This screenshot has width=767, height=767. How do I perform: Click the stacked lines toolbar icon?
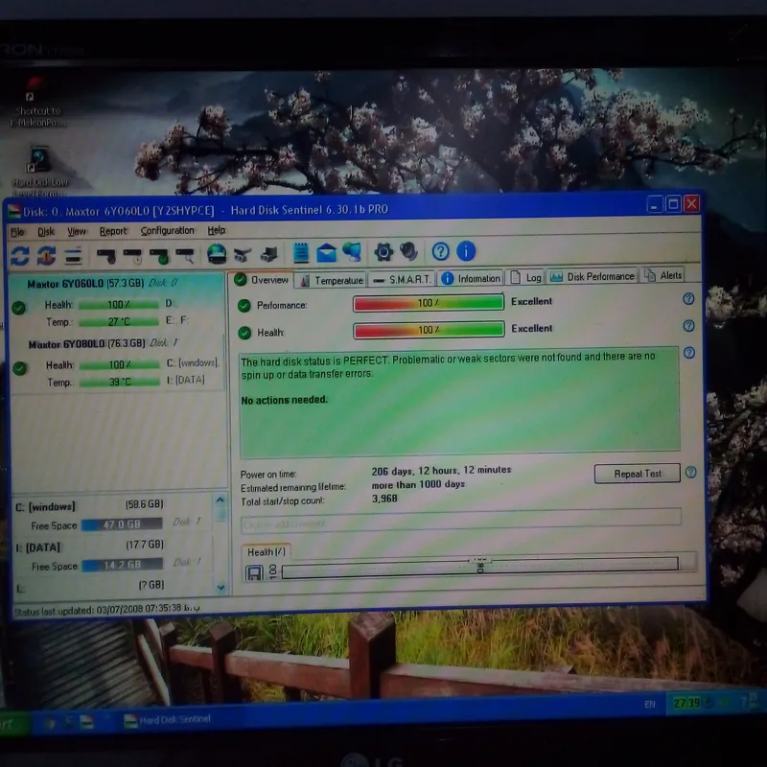pyautogui.click(x=74, y=256)
